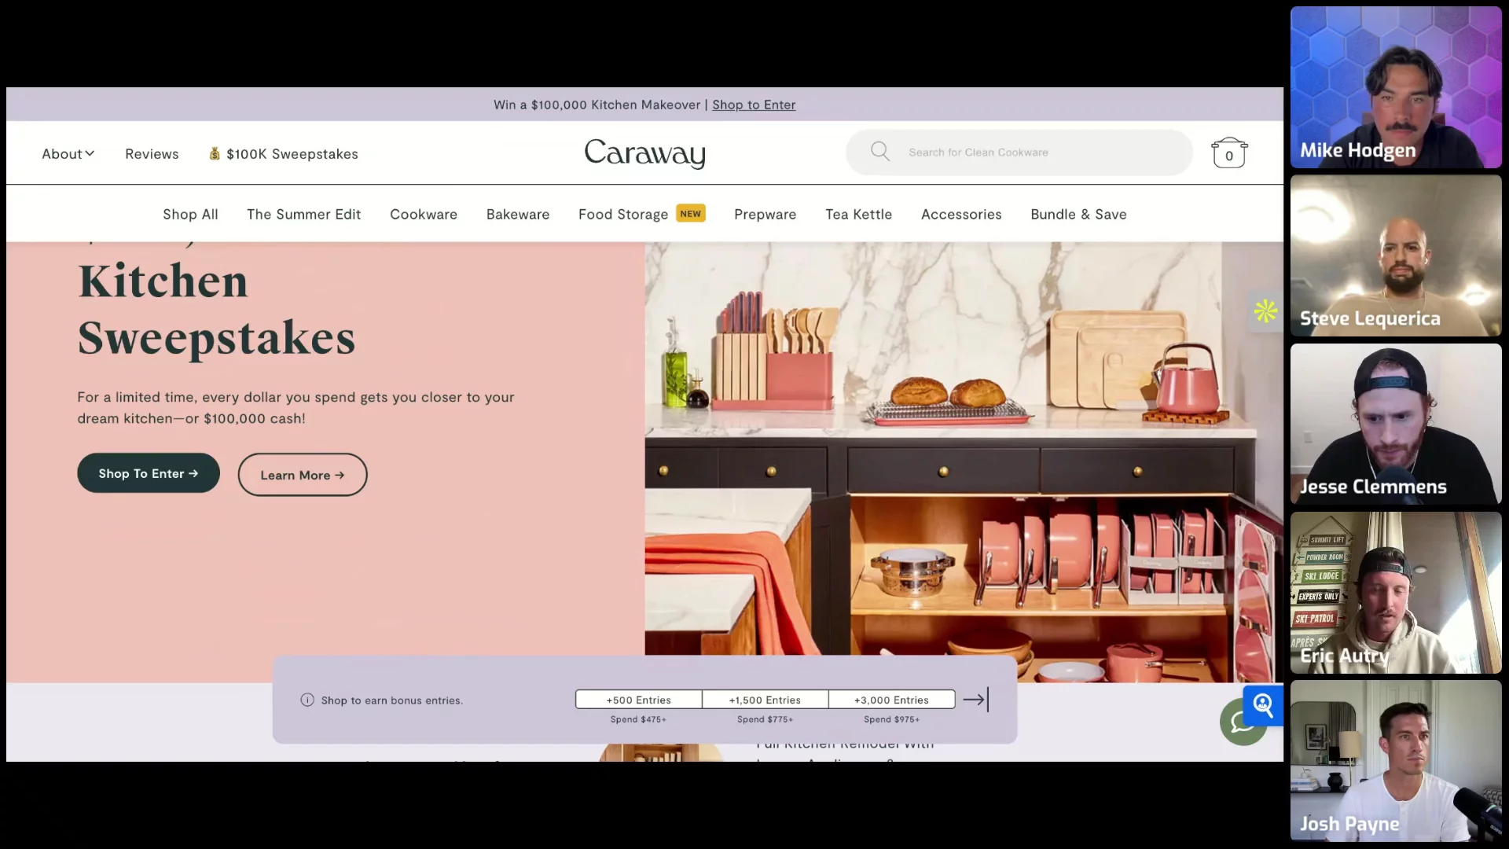Open the Shop All category

click(x=190, y=215)
